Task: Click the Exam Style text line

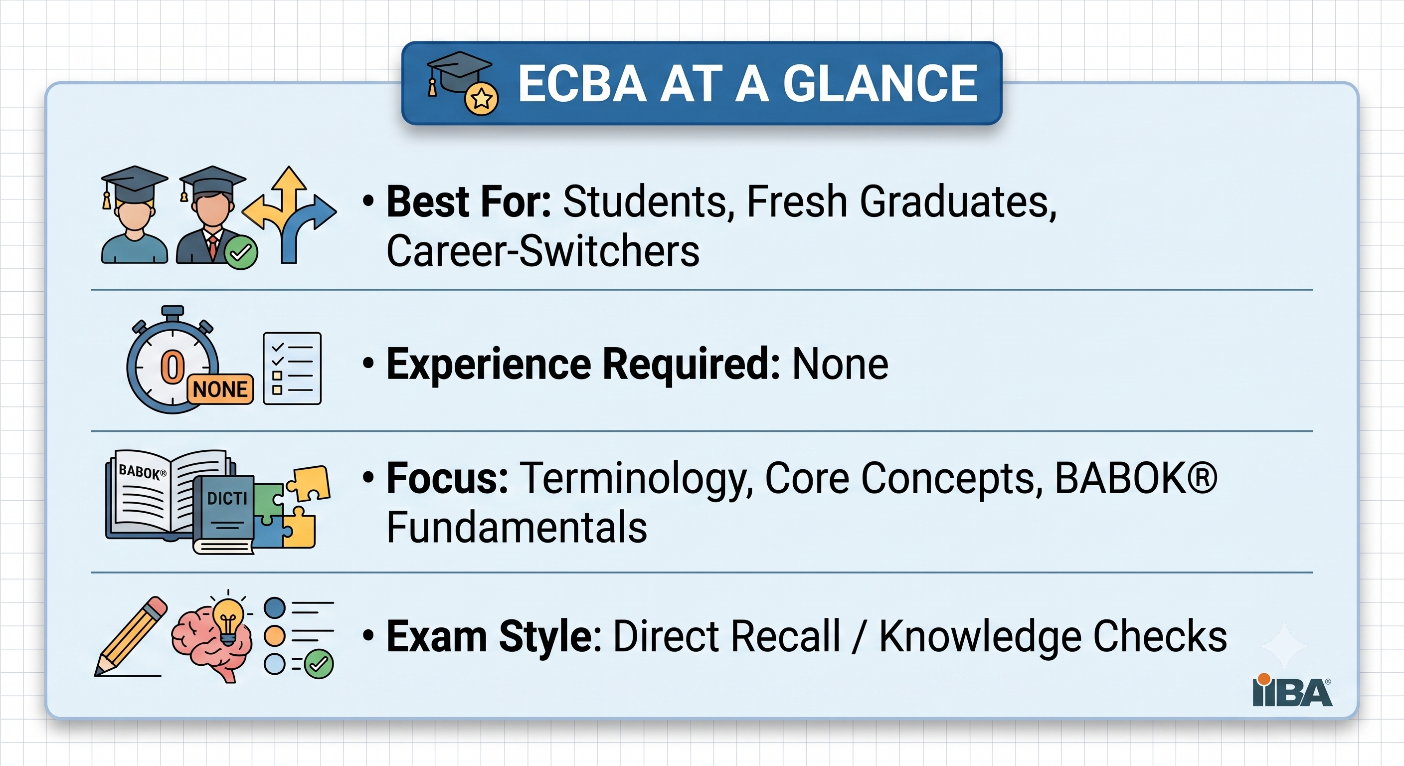Action: click(x=795, y=636)
